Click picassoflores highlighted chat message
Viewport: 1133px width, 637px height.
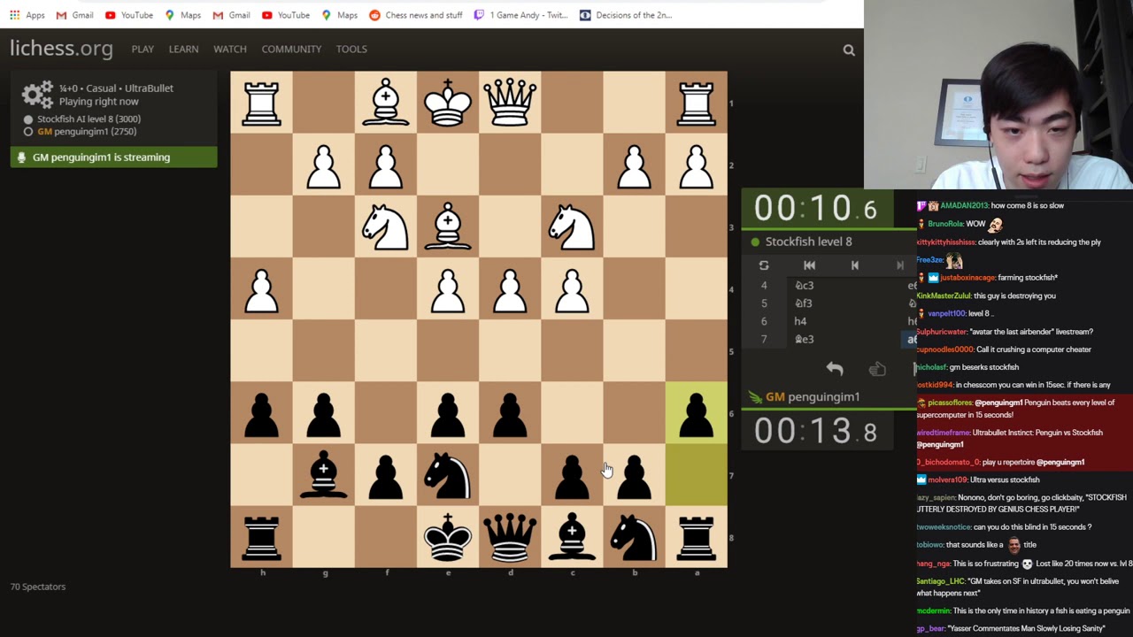[x=1024, y=409]
